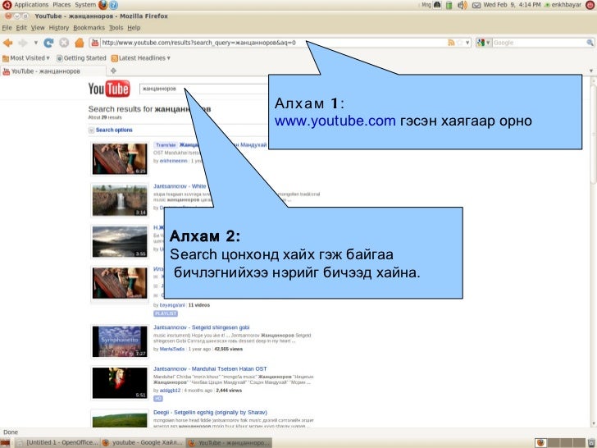This screenshot has width=597, height=448.
Task: Click the Show Desktop icon in bottom panel
Action: click(5, 443)
